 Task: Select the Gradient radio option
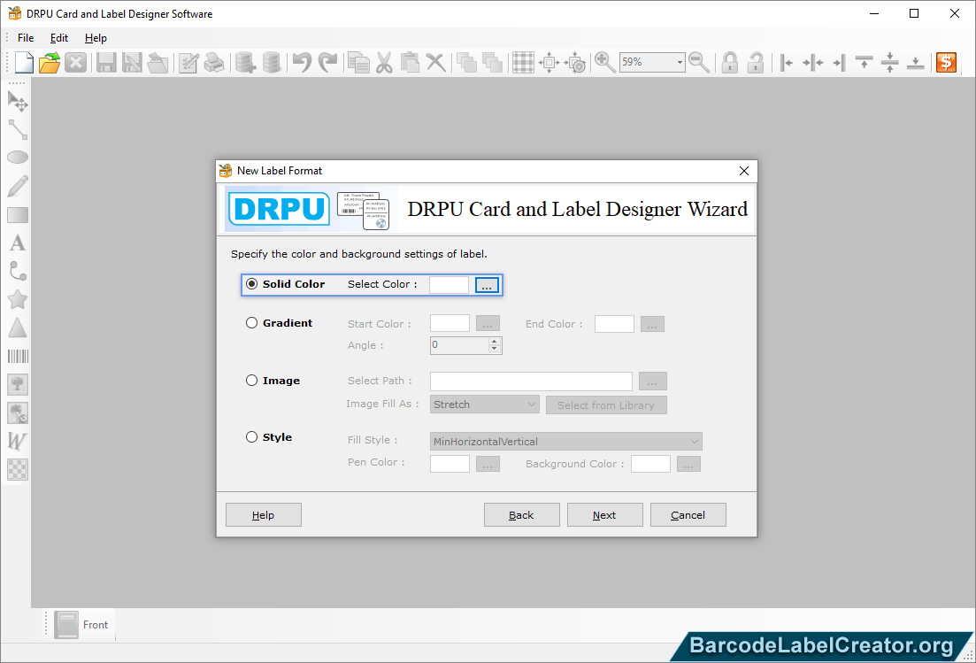click(x=251, y=323)
